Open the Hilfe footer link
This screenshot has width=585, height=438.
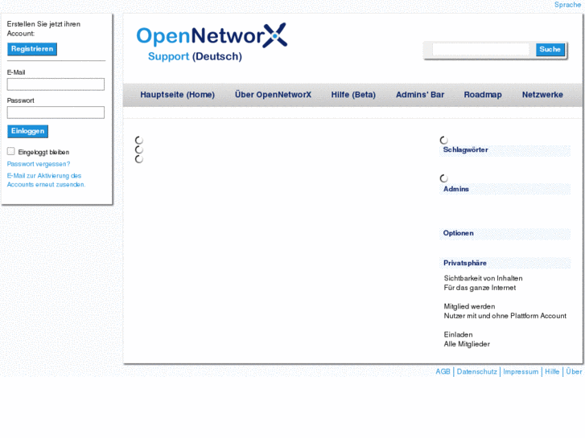tap(552, 371)
